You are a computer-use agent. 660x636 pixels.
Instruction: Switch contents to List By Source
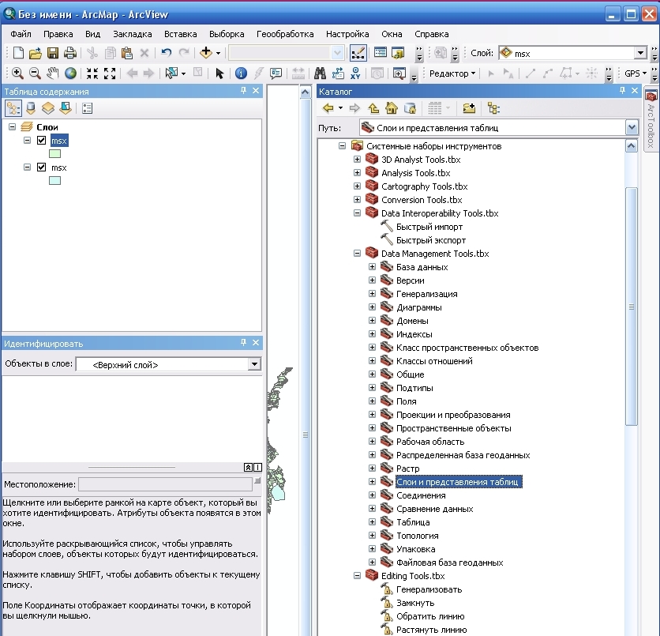tap(30, 108)
